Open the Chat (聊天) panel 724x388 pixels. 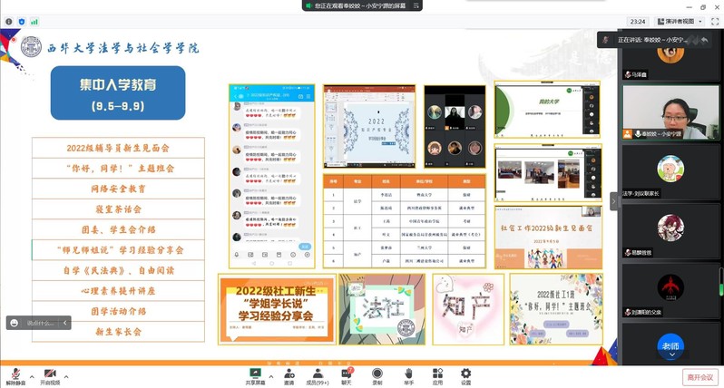click(347, 375)
